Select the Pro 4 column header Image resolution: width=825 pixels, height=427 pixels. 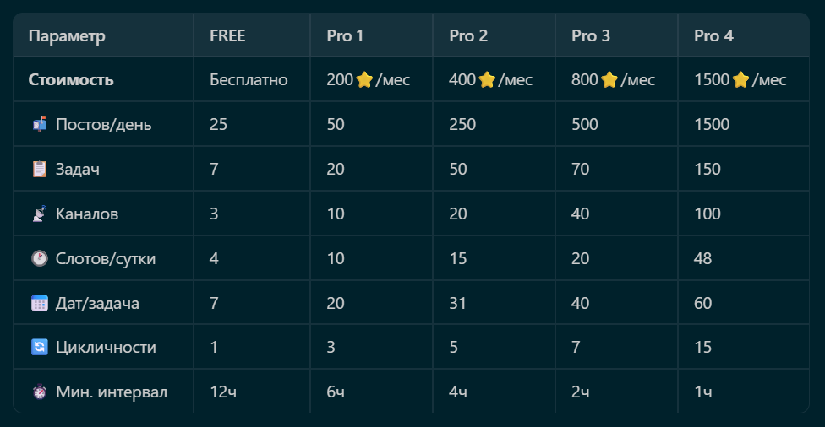pyautogui.click(x=713, y=36)
